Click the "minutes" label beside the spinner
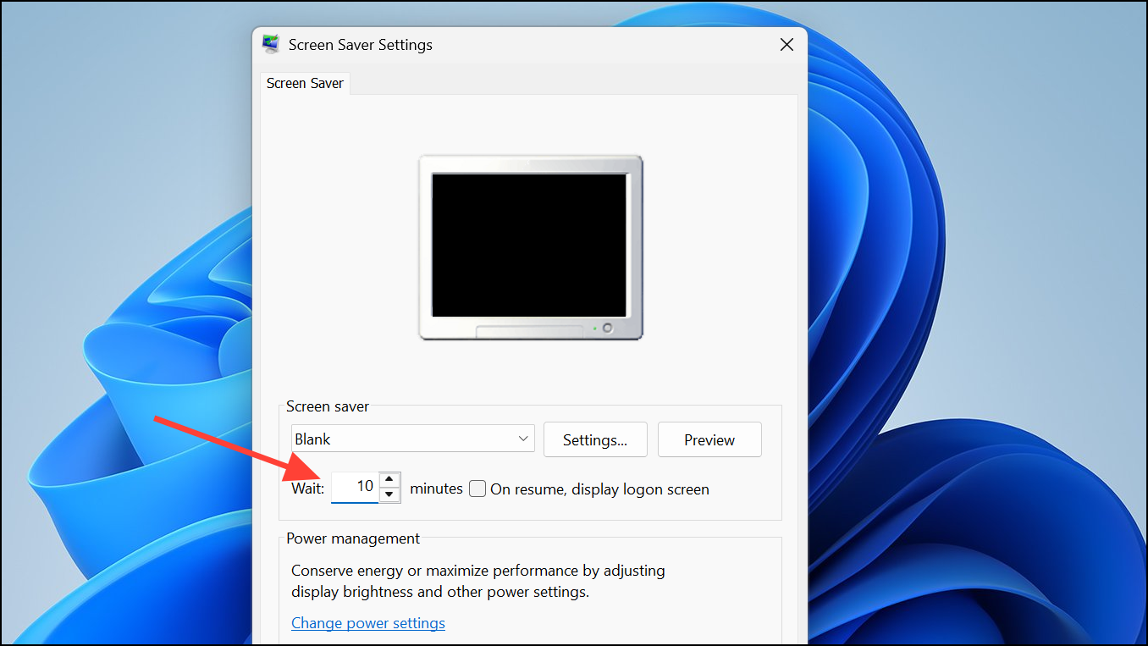 click(x=436, y=489)
